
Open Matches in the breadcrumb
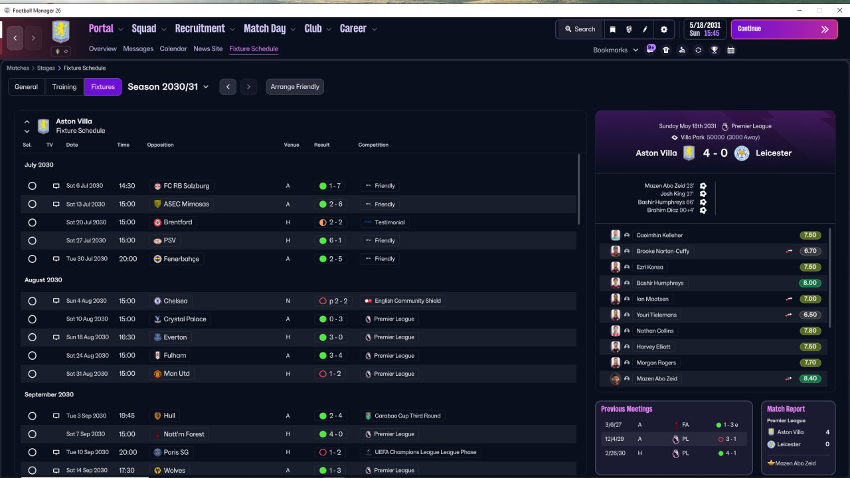pyautogui.click(x=18, y=68)
